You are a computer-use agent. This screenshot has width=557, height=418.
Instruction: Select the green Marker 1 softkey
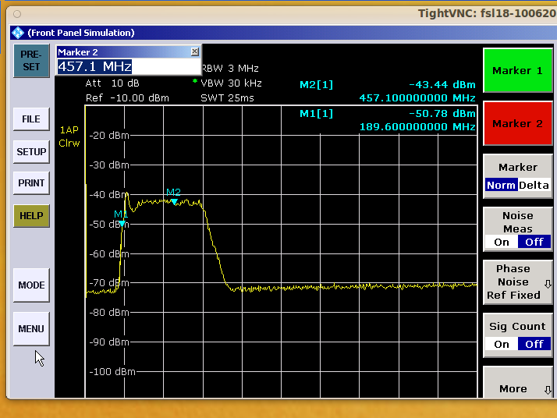[x=517, y=71]
